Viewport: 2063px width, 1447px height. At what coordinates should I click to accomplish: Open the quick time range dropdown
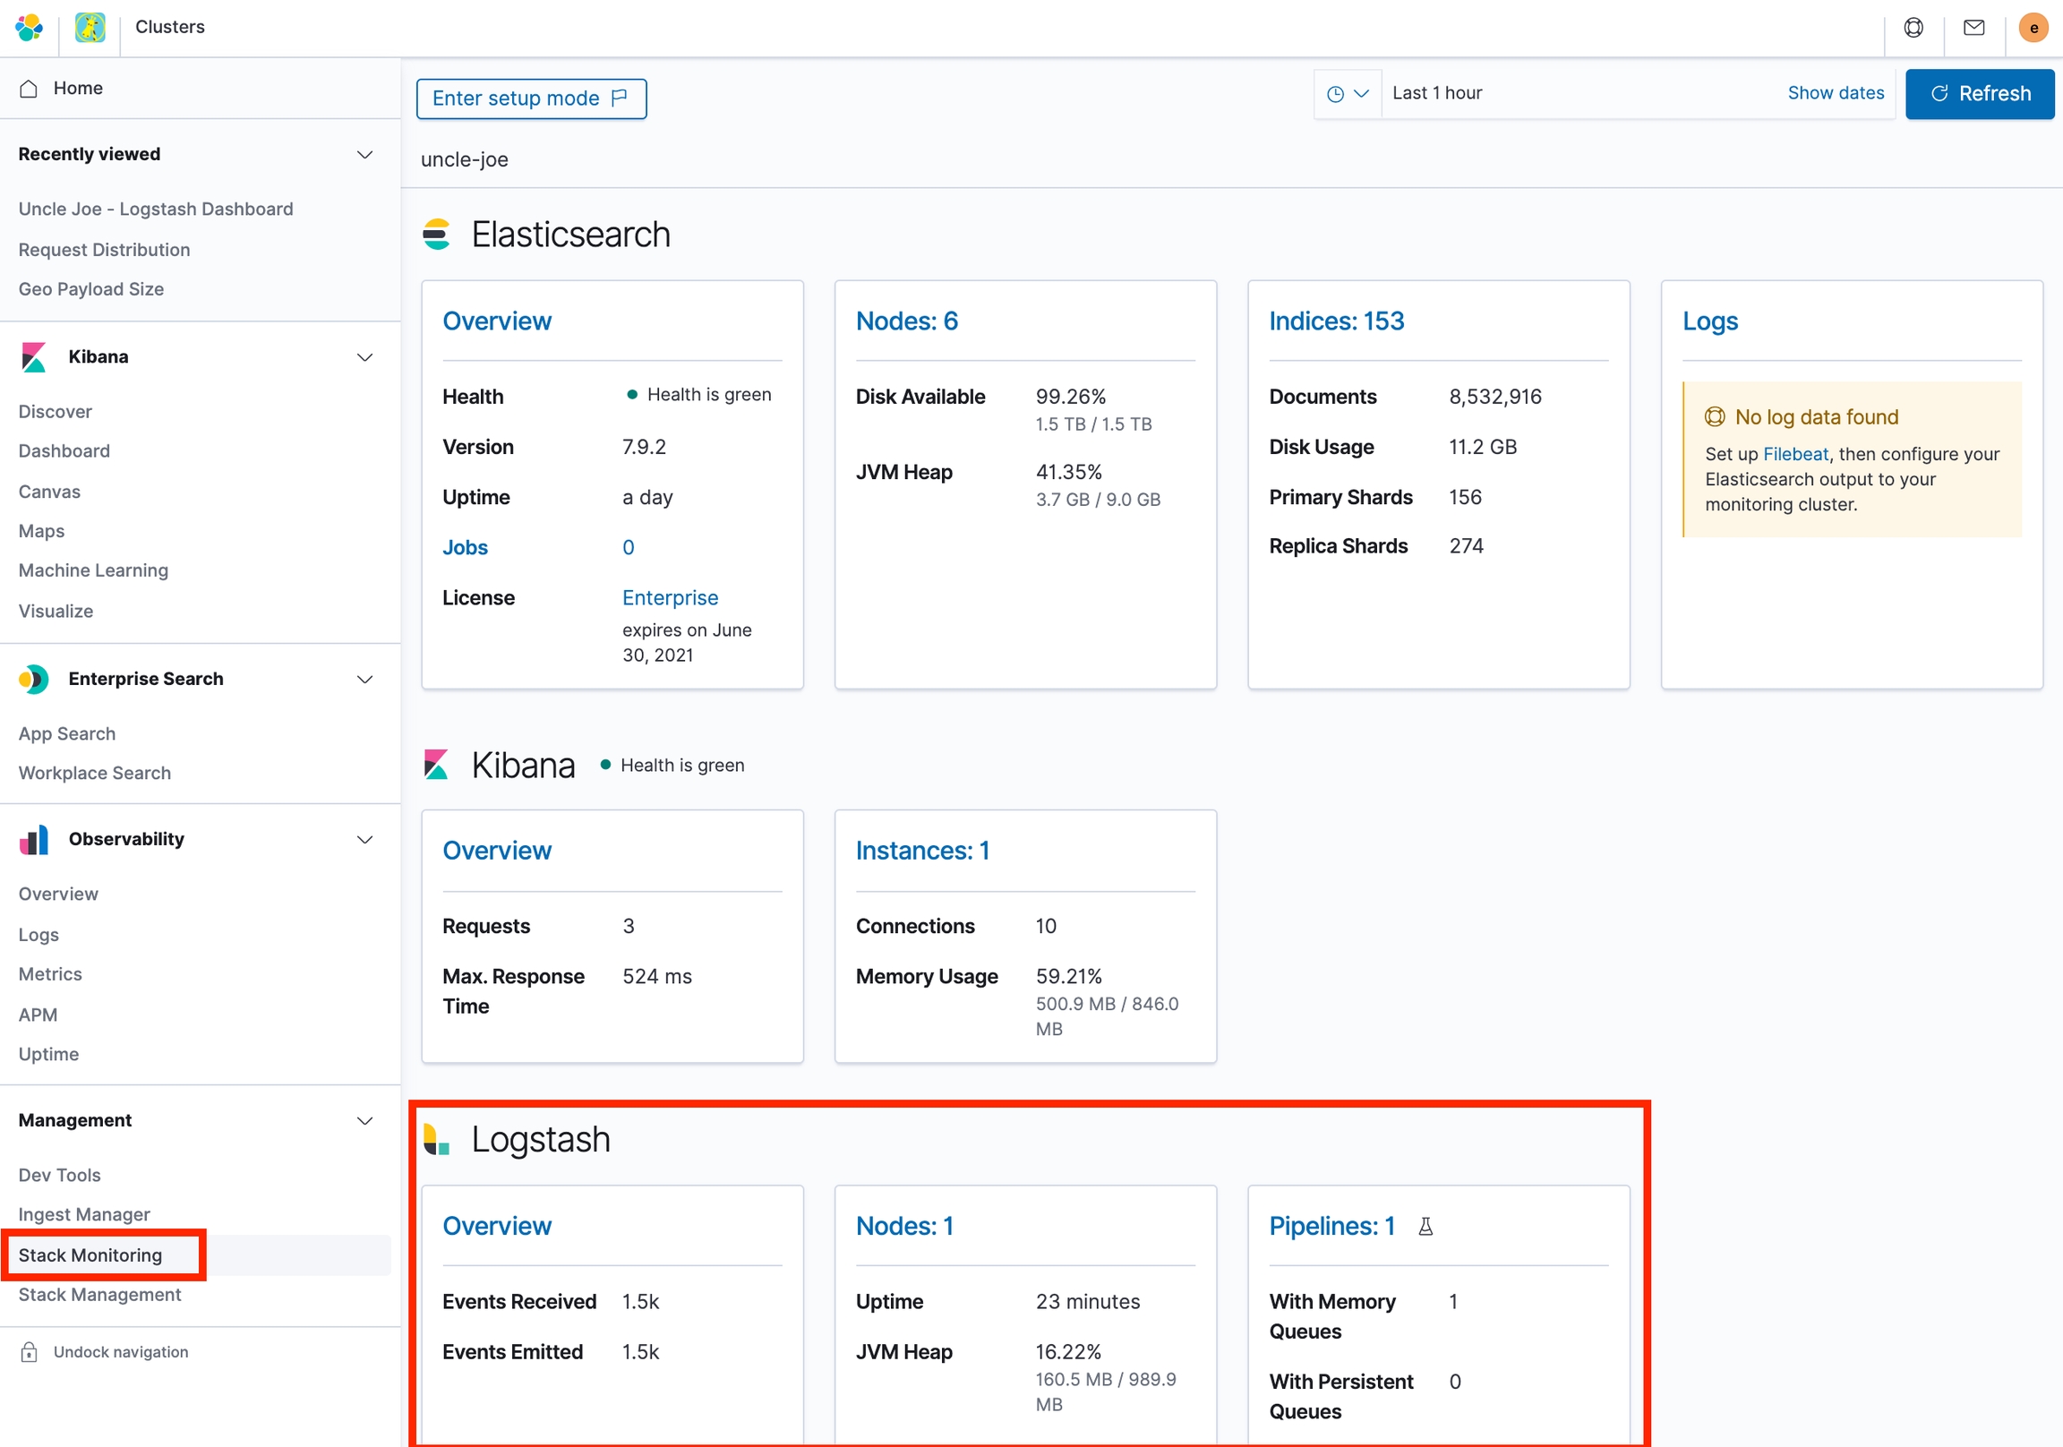tap(1347, 93)
